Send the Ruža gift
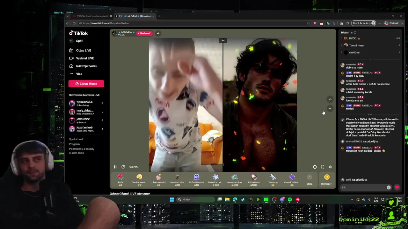The height and width of the screenshot is (229, 408). click(x=120, y=180)
